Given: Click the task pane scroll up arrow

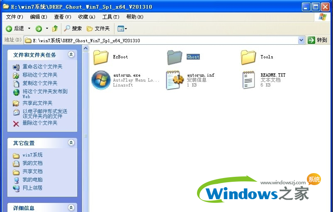Looking at the screenshot, I should (x=85, y=48).
